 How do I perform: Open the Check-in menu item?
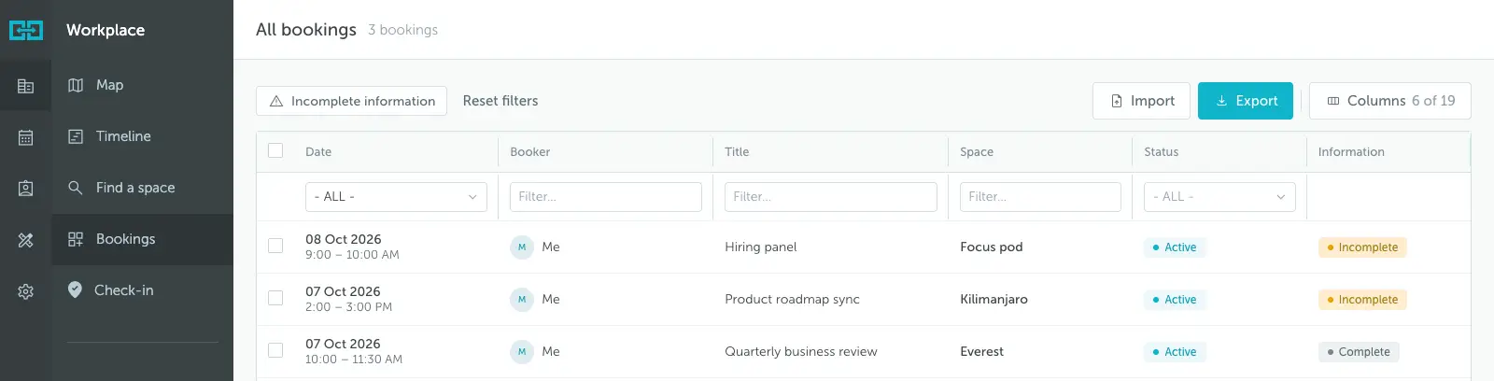(142, 290)
